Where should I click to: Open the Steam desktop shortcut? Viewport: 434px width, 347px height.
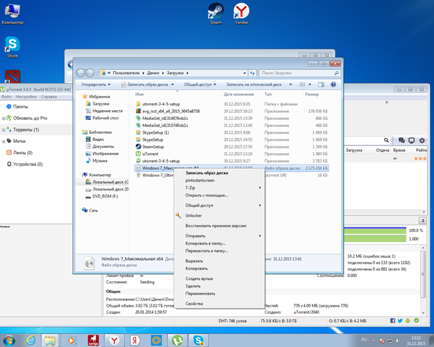pos(215,13)
